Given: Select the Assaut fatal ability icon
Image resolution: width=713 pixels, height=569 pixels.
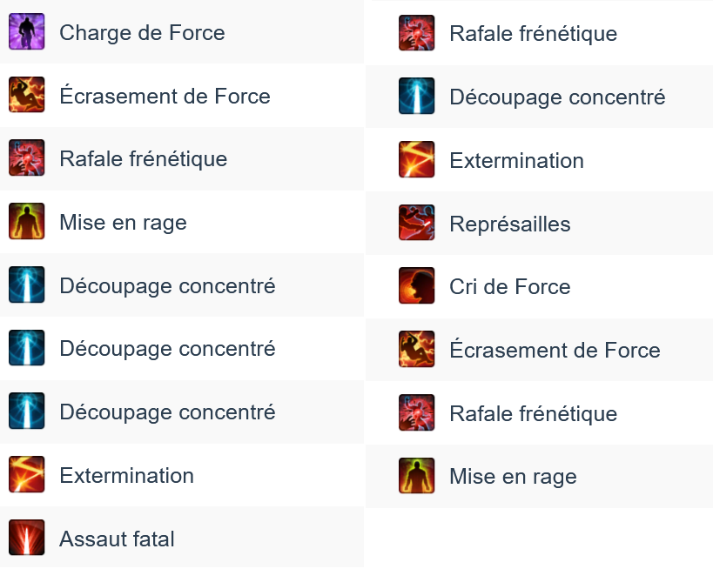Looking at the screenshot, I should pos(27,538).
